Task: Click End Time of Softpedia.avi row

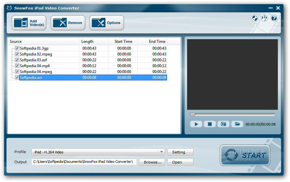Action: [159, 78]
